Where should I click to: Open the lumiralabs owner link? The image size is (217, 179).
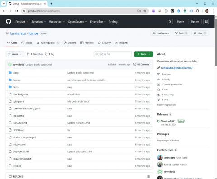pos(18,33)
